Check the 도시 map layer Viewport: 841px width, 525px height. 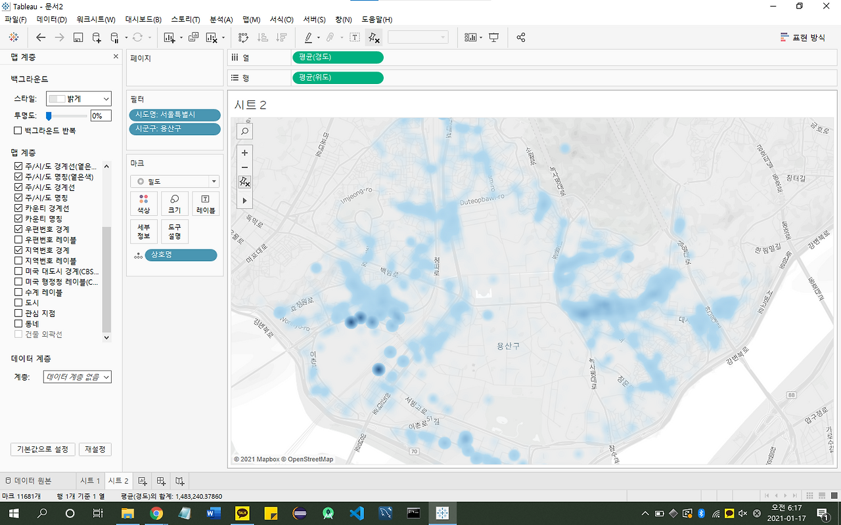[x=18, y=303]
